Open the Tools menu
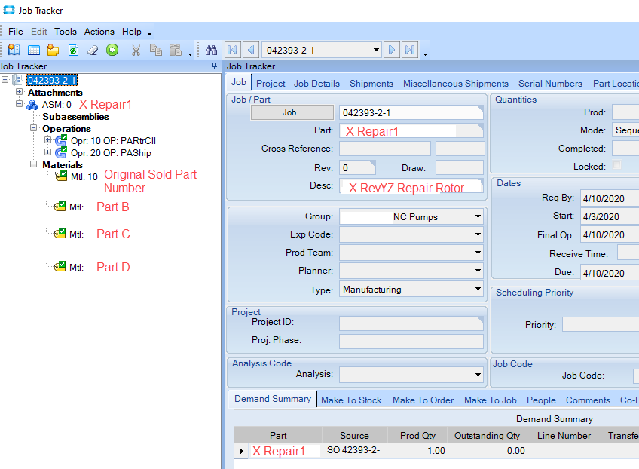Viewport: 639px width, 469px height. tap(66, 32)
